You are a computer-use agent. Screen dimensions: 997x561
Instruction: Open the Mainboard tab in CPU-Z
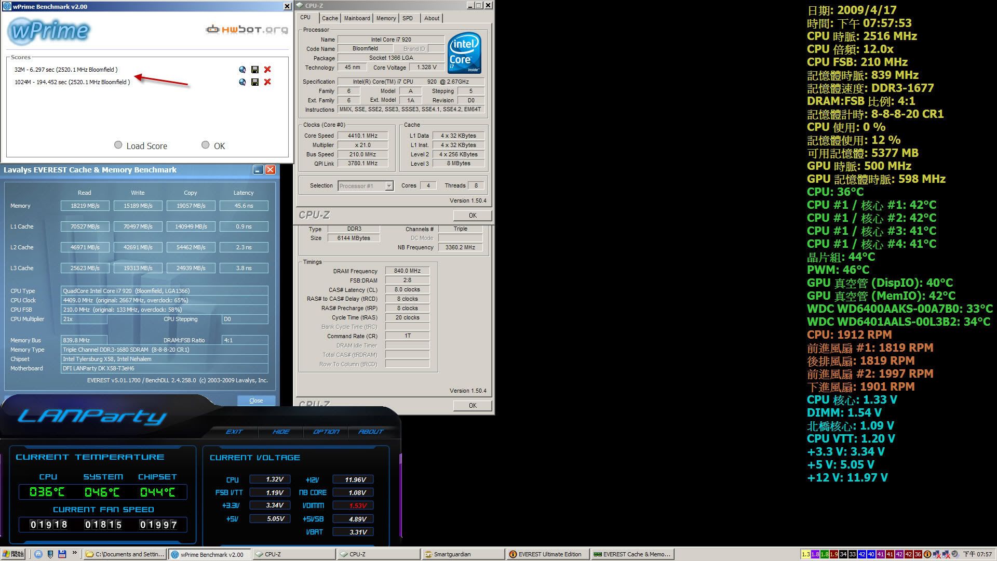[x=357, y=18]
